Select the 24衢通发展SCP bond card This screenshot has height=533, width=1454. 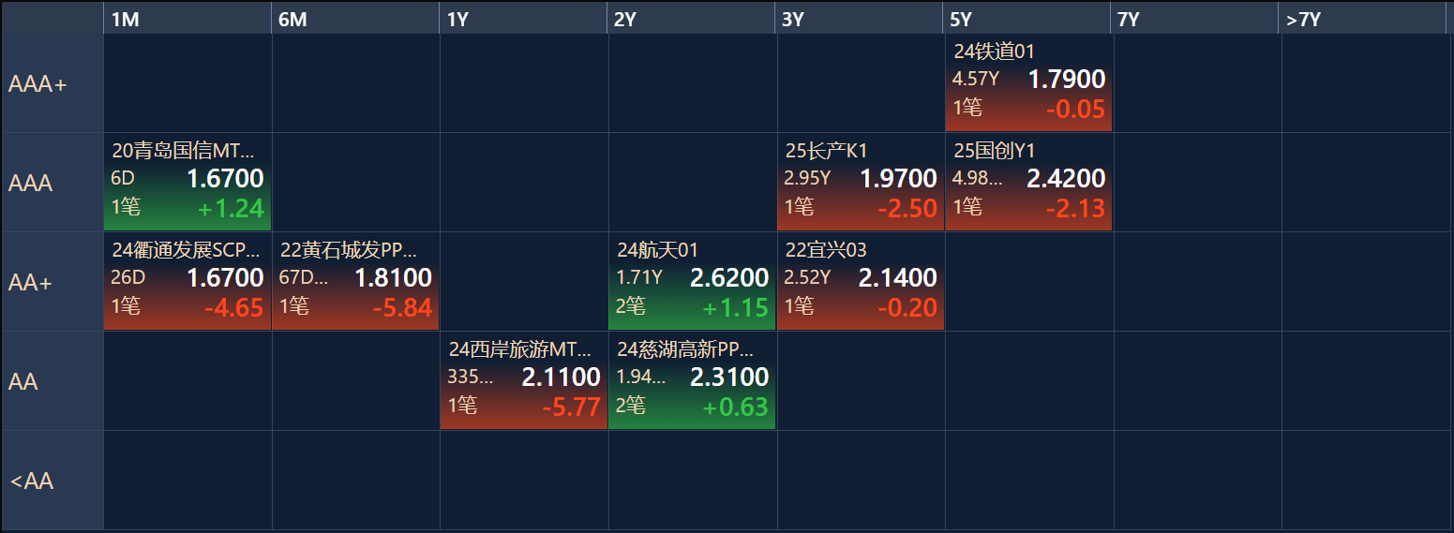187,282
